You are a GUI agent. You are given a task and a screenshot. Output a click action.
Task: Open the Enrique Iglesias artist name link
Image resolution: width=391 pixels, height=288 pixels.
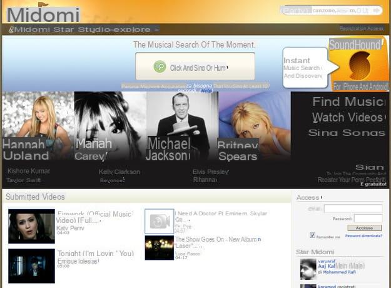pos(78,261)
